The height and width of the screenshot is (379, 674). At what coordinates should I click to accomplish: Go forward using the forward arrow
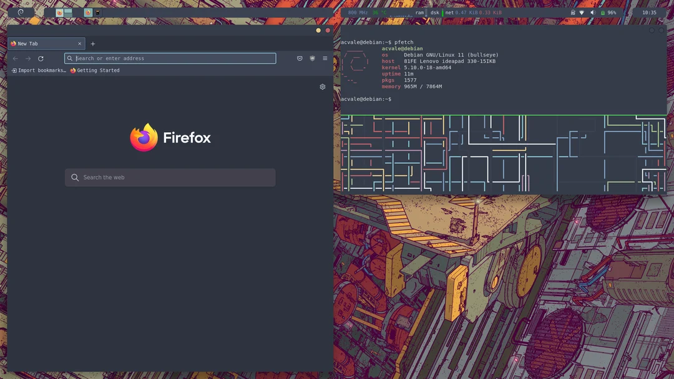27,58
